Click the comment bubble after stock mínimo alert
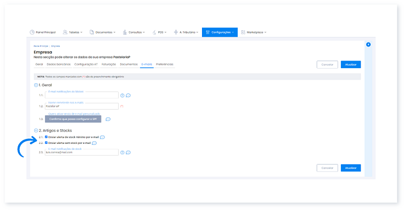The height and width of the screenshot is (210, 404). click(x=103, y=137)
